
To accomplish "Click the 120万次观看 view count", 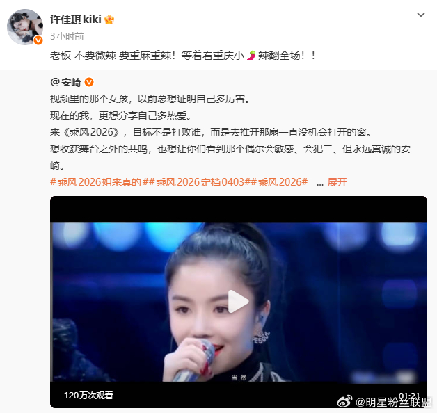I will [x=88, y=395].
